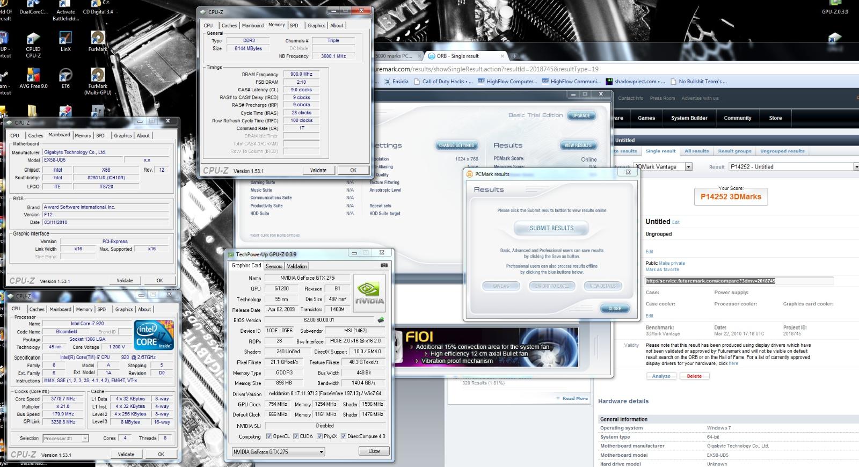Click the red Delete button on result page
This screenshot has width=859, height=467.
[x=694, y=376]
